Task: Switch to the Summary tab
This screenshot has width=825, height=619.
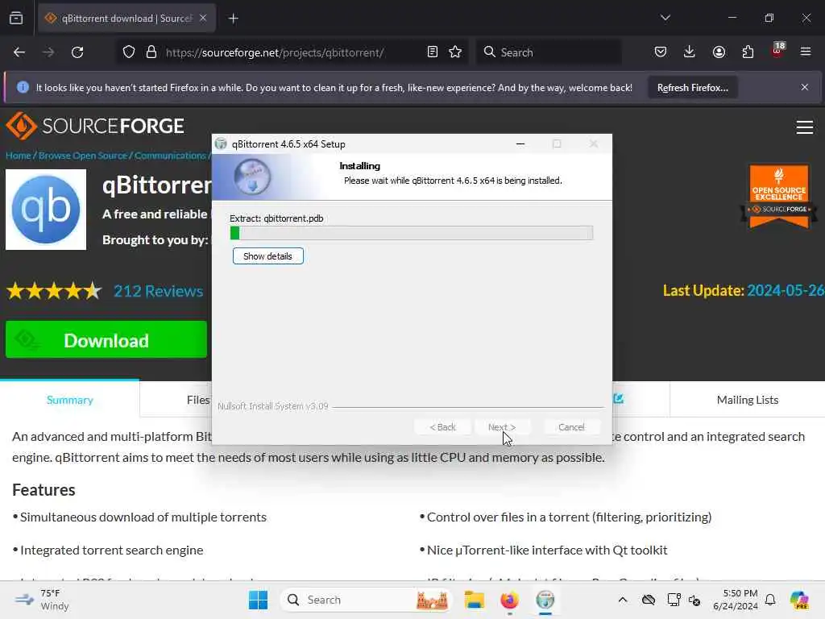Action: [x=69, y=400]
